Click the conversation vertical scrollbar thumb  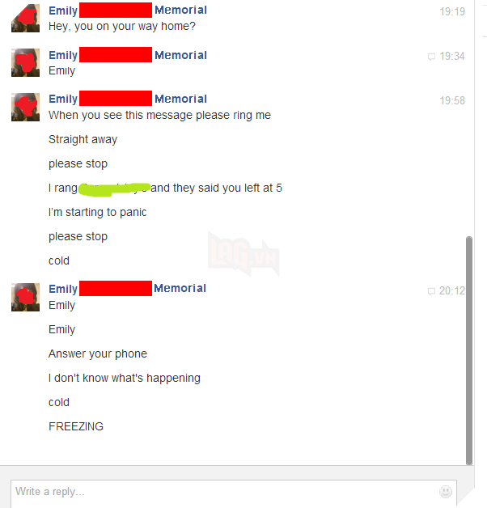[469, 351]
